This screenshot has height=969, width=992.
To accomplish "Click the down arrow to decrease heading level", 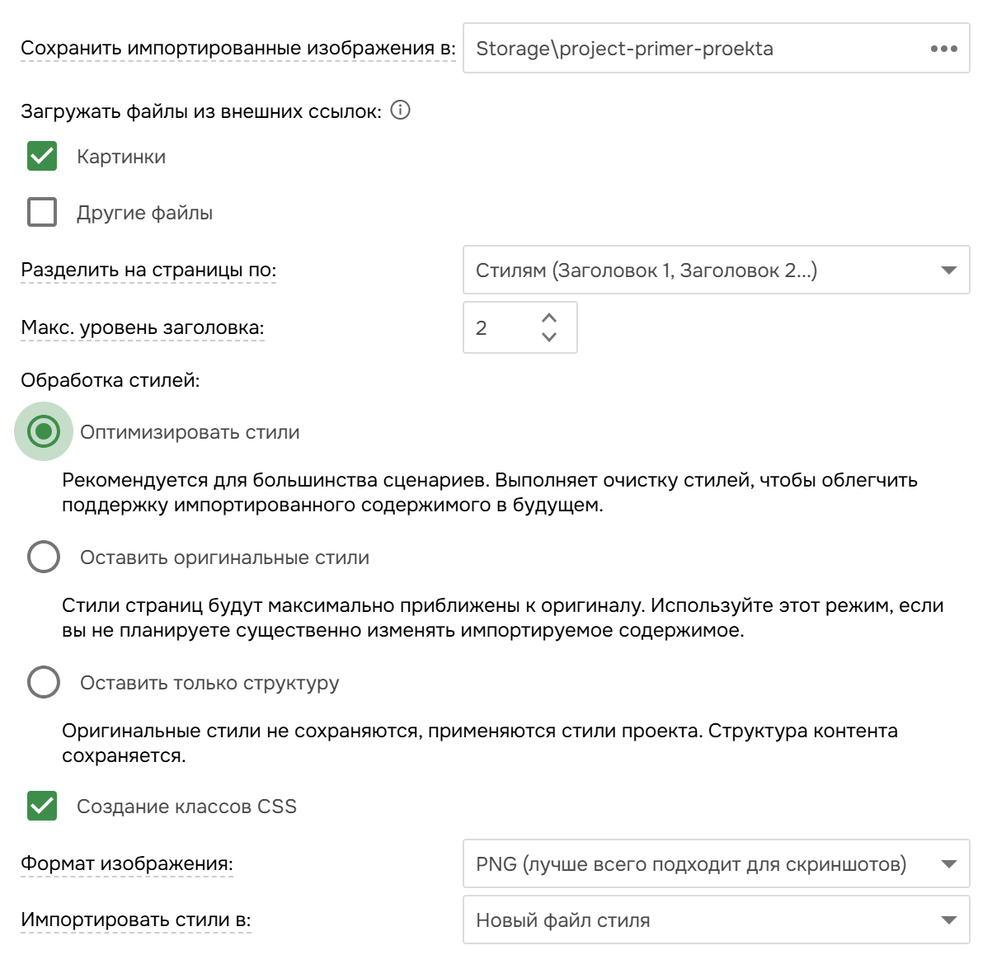I will pos(550,336).
